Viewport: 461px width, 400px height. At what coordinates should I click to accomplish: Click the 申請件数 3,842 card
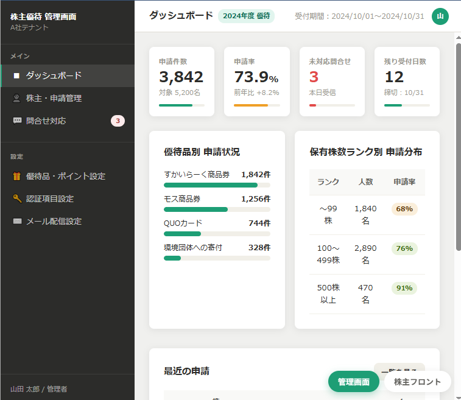point(181,82)
